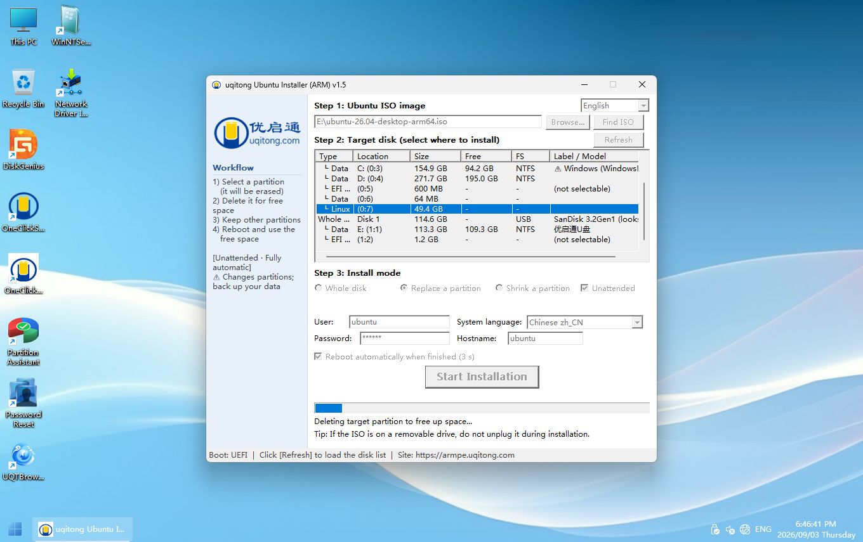Viewport: 863px width, 542px height.
Task: Open This PC desktop icon
Action: (x=23, y=27)
